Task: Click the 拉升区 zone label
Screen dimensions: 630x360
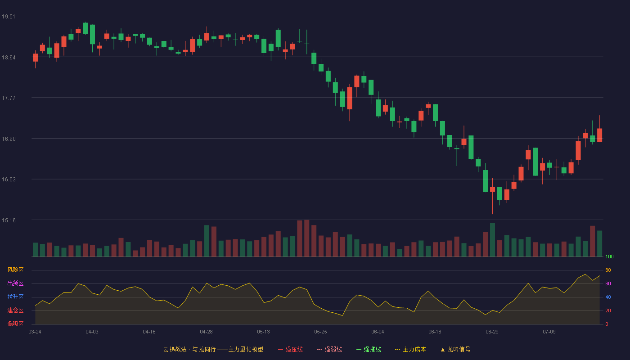Action: (15, 297)
